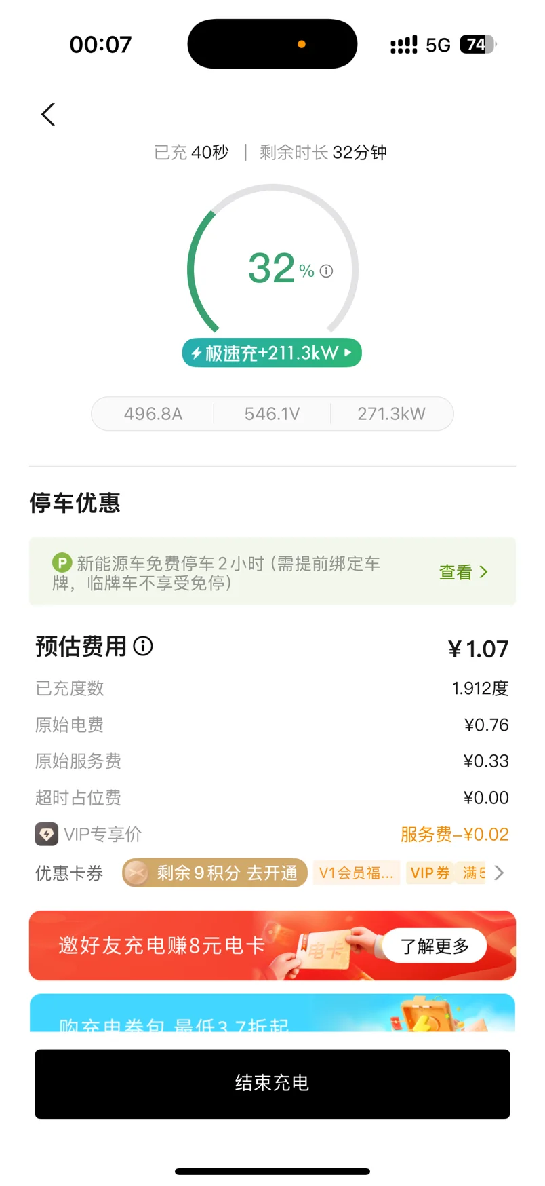Open the chevron beside 查看
Image resolution: width=545 pixels, height=1186 pixels.
483,572
